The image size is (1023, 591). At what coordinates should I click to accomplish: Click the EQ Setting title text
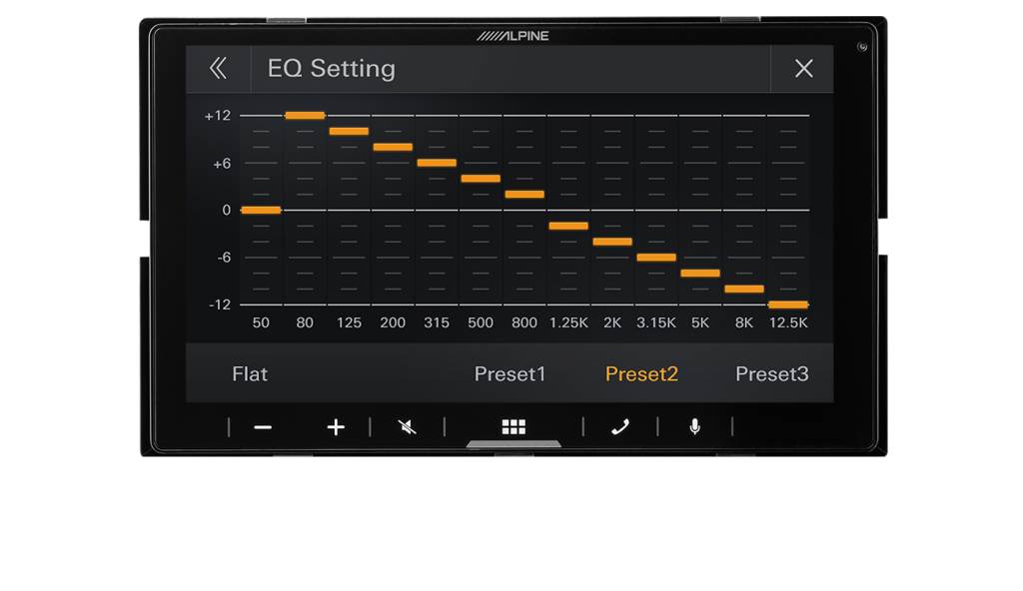(x=332, y=69)
